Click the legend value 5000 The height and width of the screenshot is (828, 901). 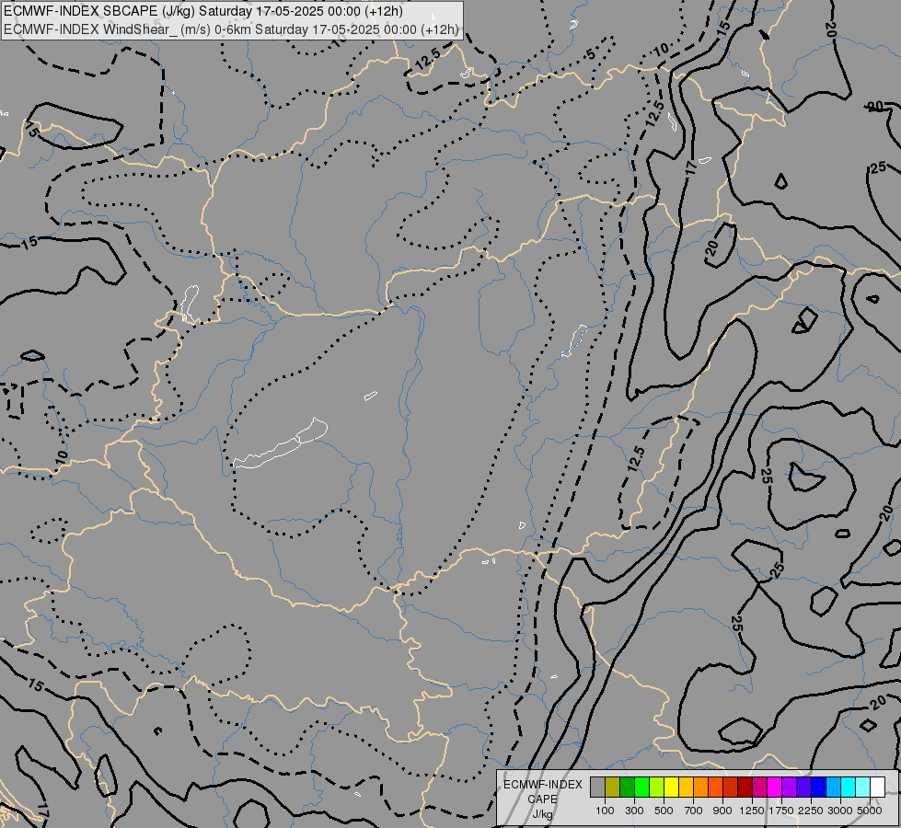(x=870, y=811)
